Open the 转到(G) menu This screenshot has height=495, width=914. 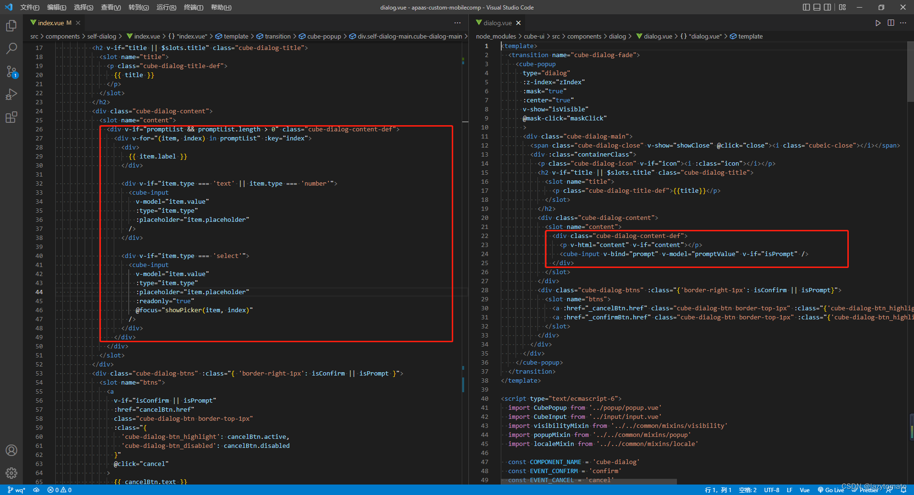coord(139,7)
